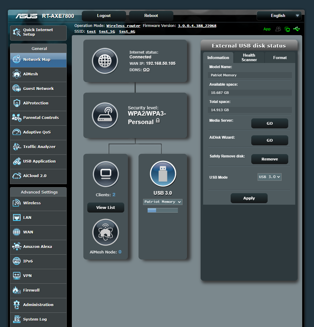Click the ASUS logo in header
314x327 pixels.
pyautogui.click(x=26, y=16)
